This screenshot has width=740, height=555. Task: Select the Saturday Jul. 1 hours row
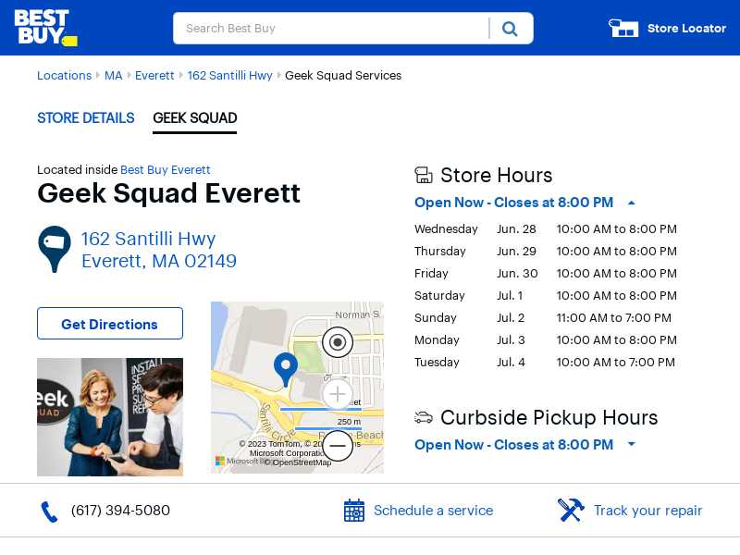pyautogui.click(x=546, y=296)
